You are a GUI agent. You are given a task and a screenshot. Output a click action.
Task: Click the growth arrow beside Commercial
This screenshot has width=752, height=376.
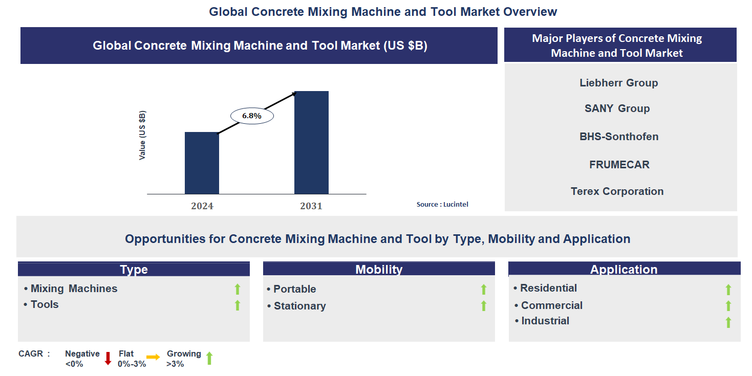click(728, 305)
